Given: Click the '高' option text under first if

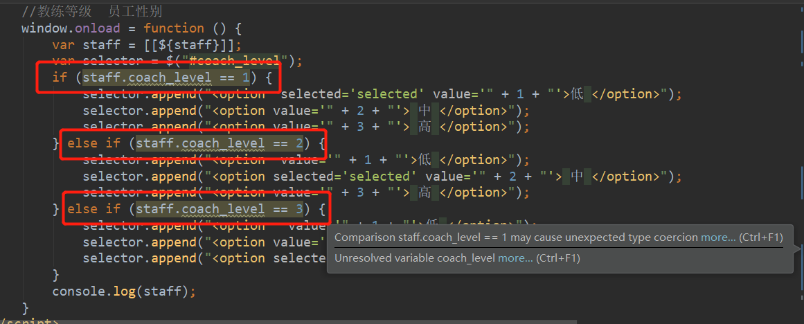Looking at the screenshot, I should point(424,127).
